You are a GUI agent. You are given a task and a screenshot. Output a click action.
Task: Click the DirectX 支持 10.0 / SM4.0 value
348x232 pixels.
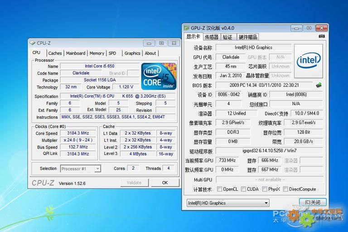(x=307, y=113)
